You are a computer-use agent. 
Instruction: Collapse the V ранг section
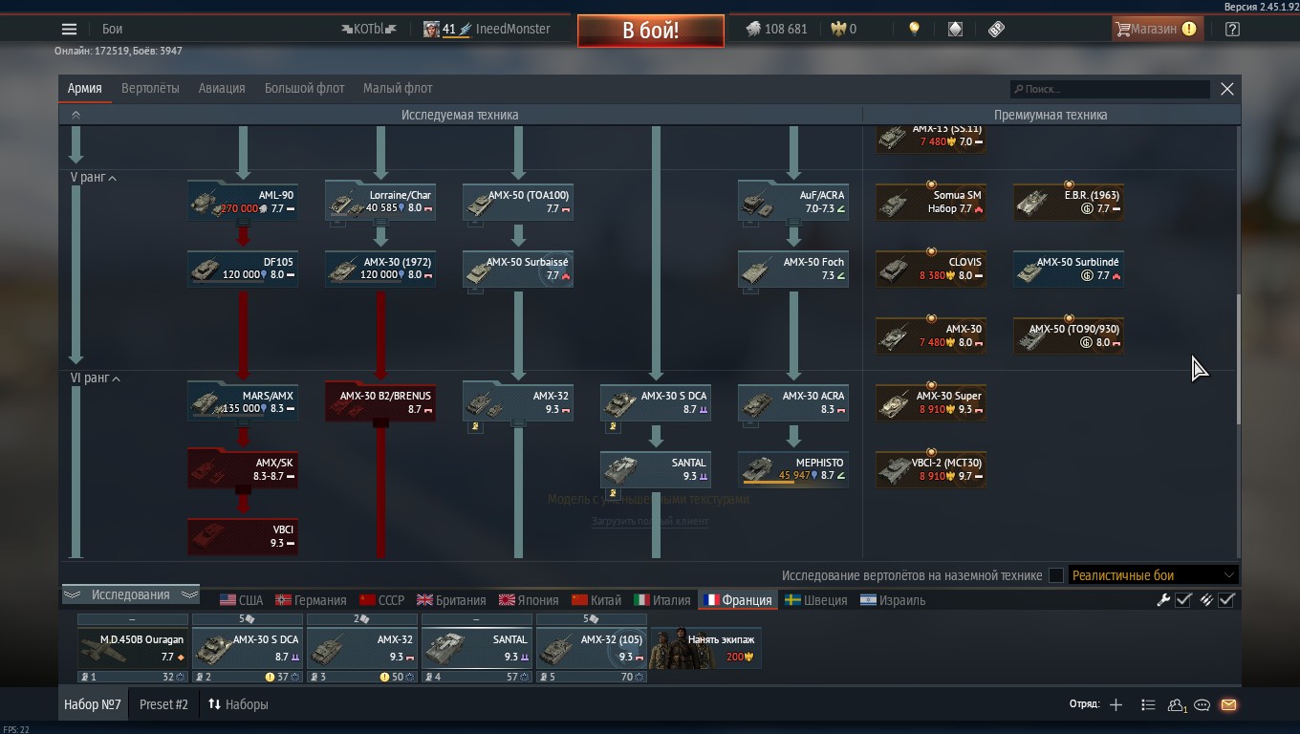[94, 178]
